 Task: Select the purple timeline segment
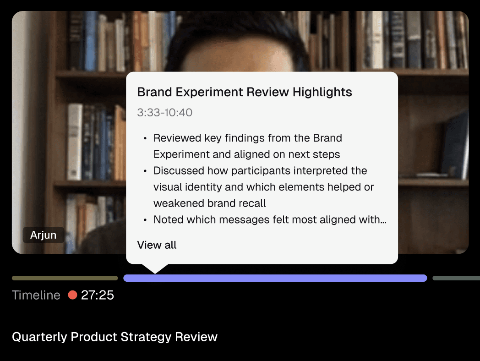(275, 278)
